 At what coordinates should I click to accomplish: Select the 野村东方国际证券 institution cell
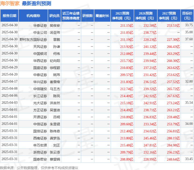(x=33, y=40)
